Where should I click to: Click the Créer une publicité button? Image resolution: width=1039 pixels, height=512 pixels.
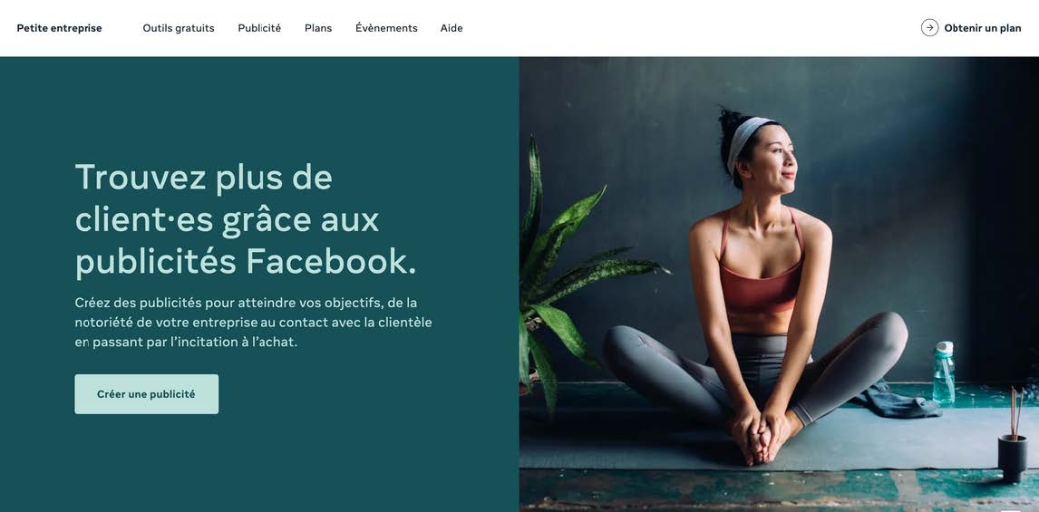pos(147,394)
